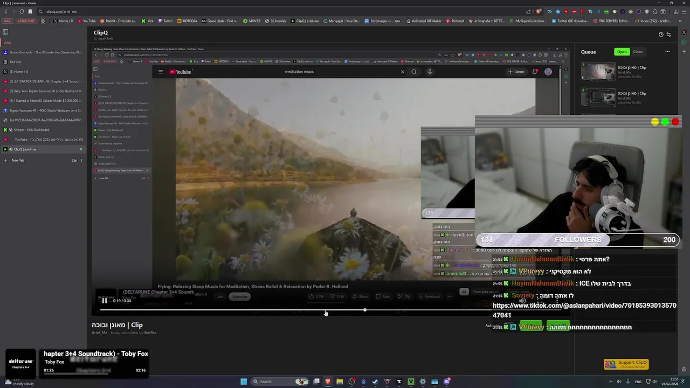Open the Animated GIF Maker bookmark
The width and height of the screenshot is (690, 388).
tap(423, 21)
